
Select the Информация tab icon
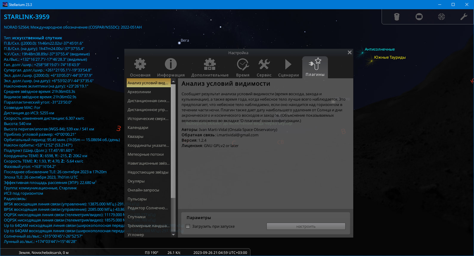(171, 64)
